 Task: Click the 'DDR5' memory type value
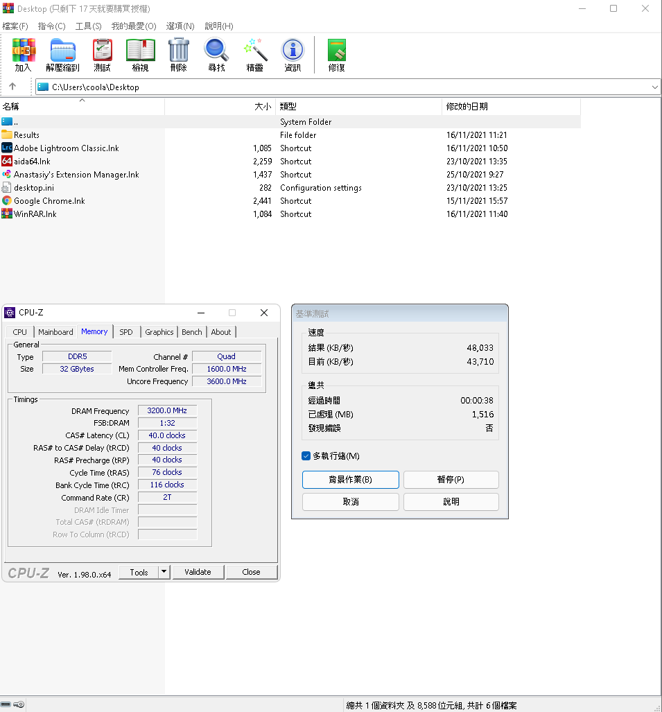(x=77, y=356)
